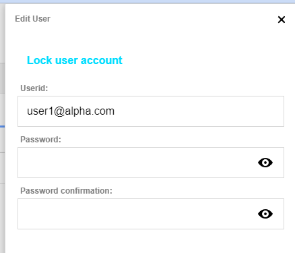Click the Userid: label
The image size is (295, 253).
point(34,88)
